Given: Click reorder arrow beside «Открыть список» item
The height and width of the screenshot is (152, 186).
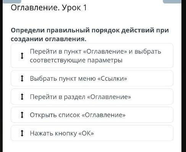Looking at the screenshot, I should coord(22,115).
